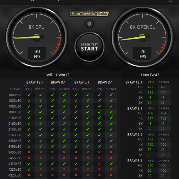
Task: Click the 27 value for BRAW 8:1 8K OpenCL
Action: pyautogui.click(x=162, y=129)
